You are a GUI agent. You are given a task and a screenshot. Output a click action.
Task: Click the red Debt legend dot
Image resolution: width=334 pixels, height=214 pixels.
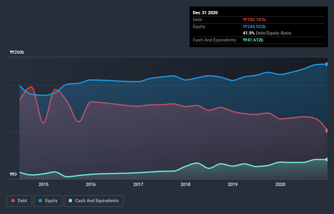pos(13,201)
